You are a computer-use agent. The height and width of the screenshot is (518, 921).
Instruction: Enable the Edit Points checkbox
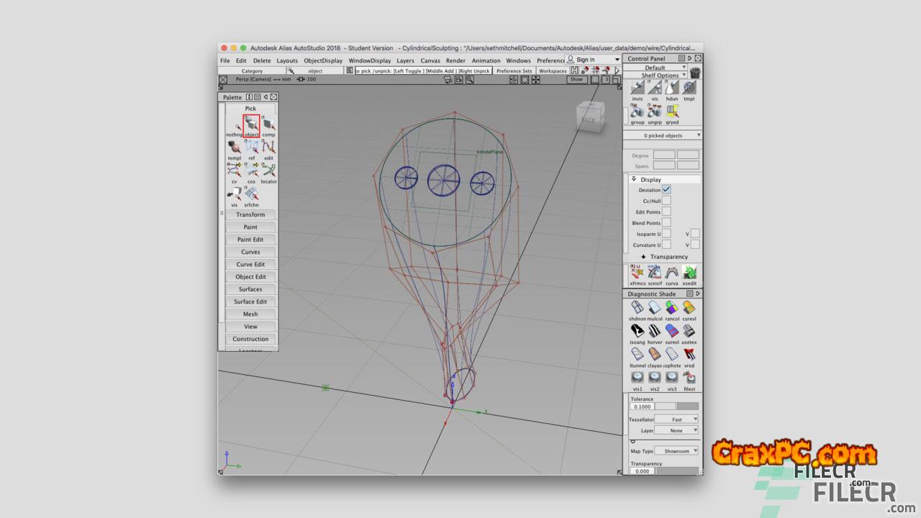tap(666, 212)
